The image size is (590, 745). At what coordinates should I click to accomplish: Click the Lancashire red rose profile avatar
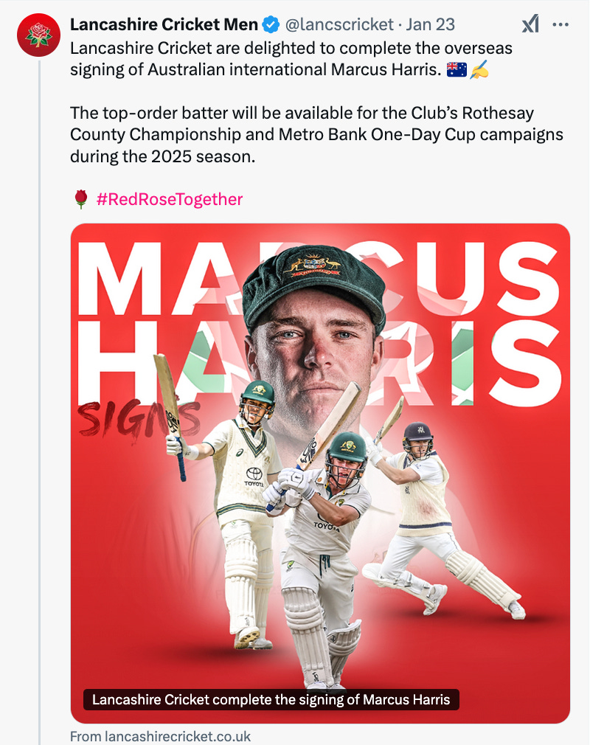click(x=38, y=35)
